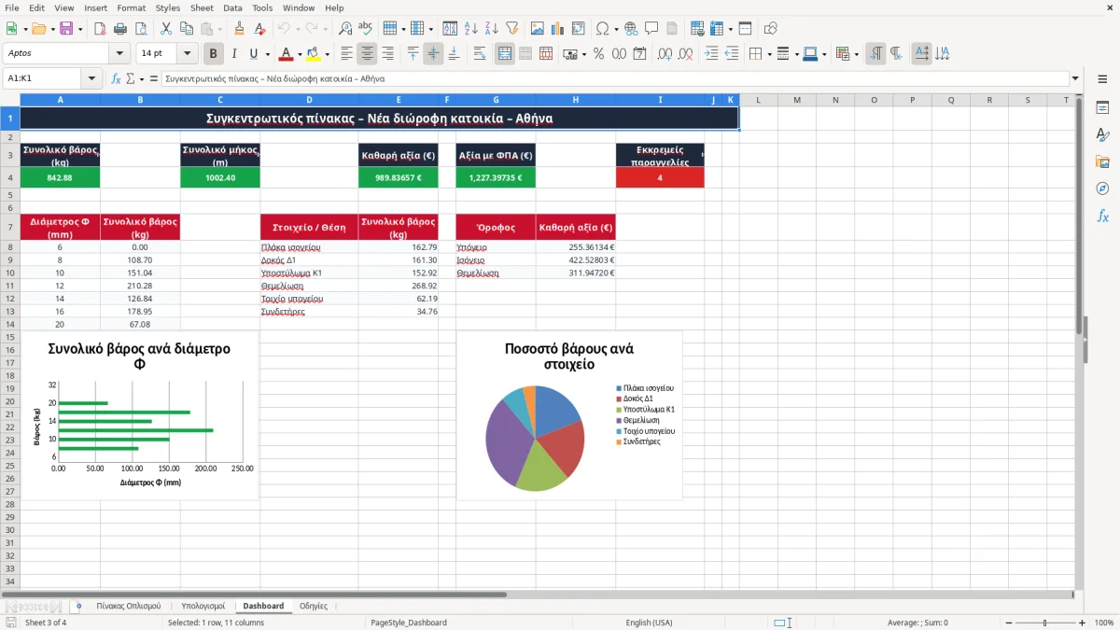Viewport: 1120px width, 630px height.
Task: Open the sidebar Properties icon
Action: [1102, 107]
